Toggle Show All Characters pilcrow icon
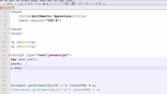Viewport: 167px width, 94px height. point(70,4)
